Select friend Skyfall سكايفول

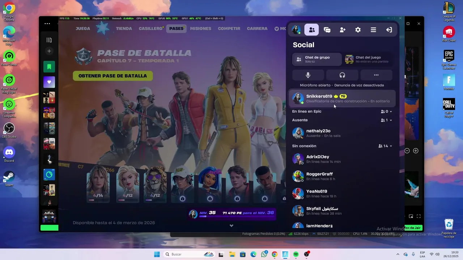[x=342, y=211]
